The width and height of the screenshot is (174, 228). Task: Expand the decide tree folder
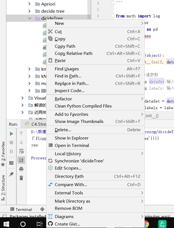(30, 11)
